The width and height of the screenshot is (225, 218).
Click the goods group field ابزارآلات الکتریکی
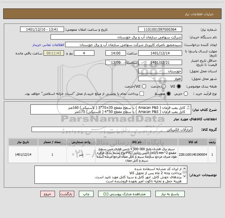tap(112, 129)
